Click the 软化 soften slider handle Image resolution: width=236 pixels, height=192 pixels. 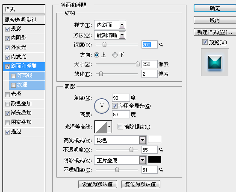click(101, 74)
